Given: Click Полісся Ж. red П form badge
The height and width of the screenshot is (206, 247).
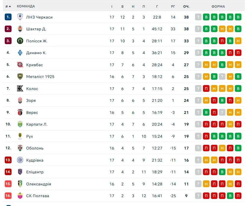Looking at the screenshot, I should point(222,41).
